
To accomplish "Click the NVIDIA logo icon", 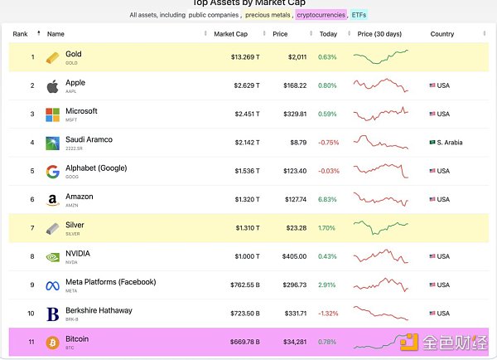I will pos(52,256).
